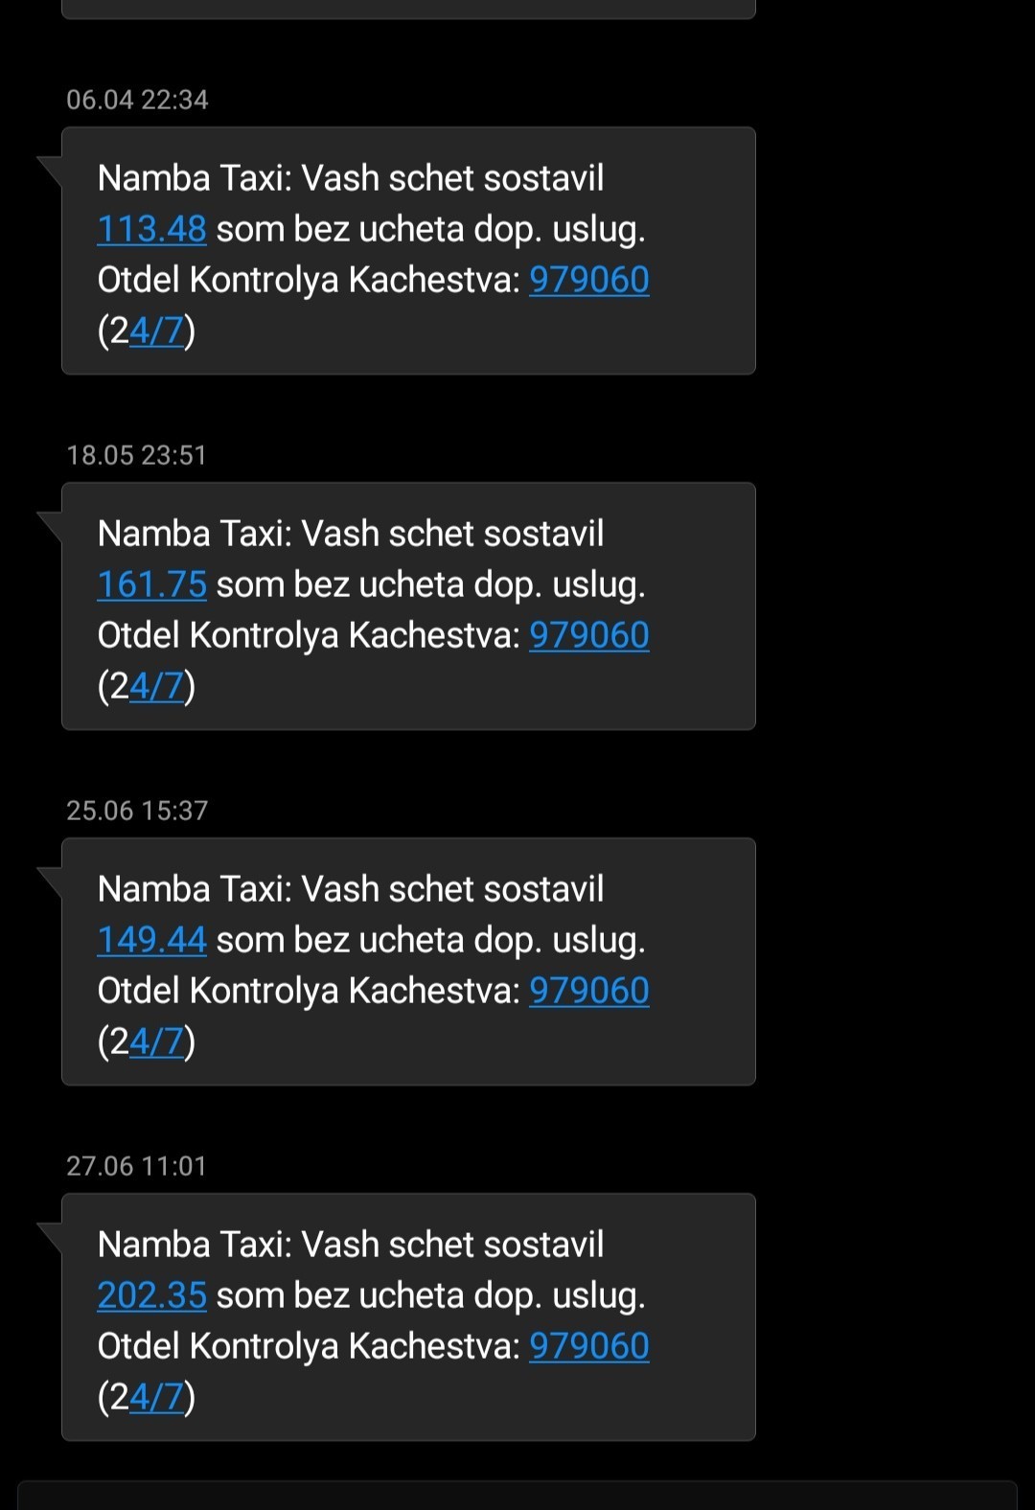Click the 18.05 23:51 timestamp
The image size is (1035, 1510).
pos(136,455)
